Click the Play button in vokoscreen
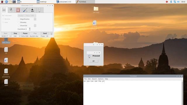187x105 pixels. (x=35, y=34)
